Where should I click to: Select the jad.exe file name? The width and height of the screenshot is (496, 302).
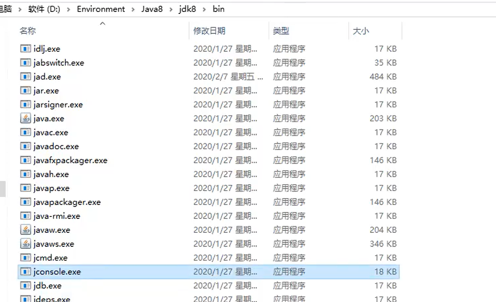click(47, 77)
